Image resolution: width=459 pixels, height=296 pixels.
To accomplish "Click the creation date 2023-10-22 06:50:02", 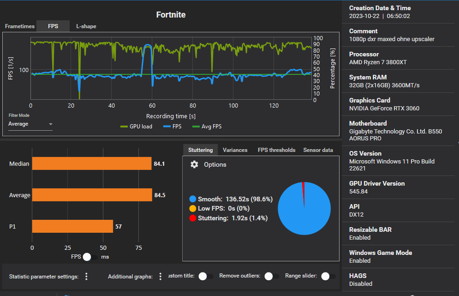I will (380, 16).
